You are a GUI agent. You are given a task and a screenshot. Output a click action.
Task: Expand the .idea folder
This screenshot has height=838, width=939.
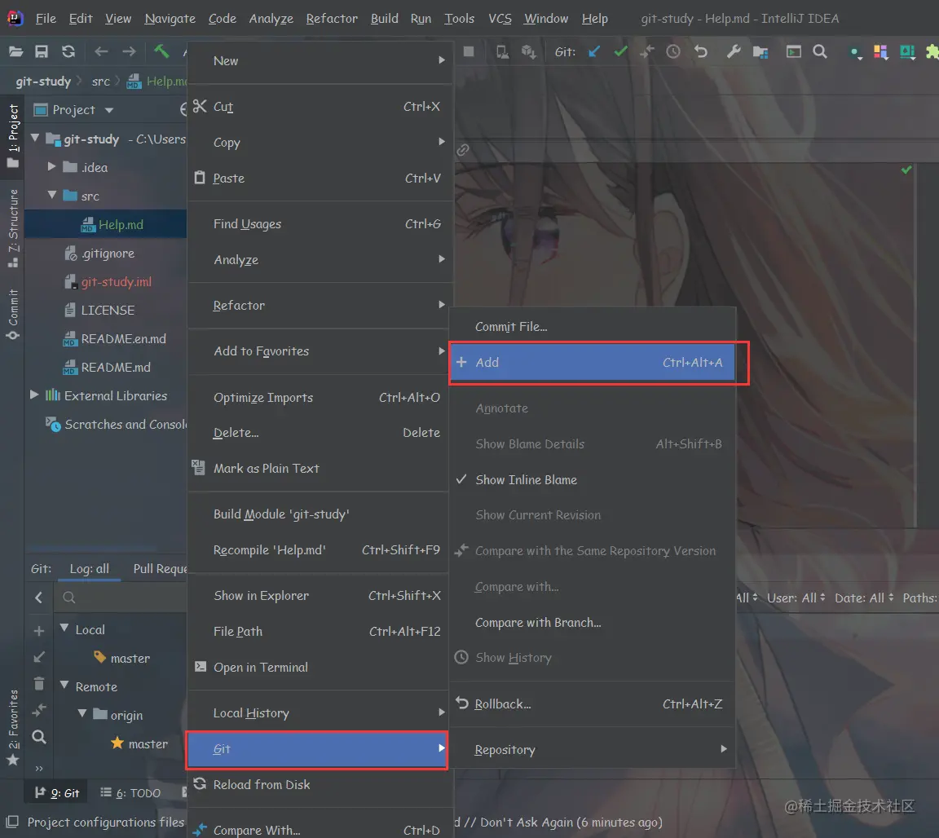click(51, 166)
